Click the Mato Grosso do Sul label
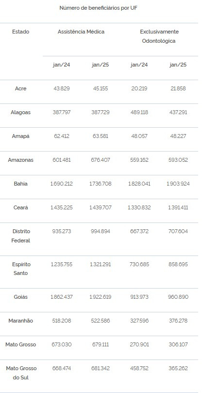This screenshot has width=204, height=393. [x=21, y=373]
